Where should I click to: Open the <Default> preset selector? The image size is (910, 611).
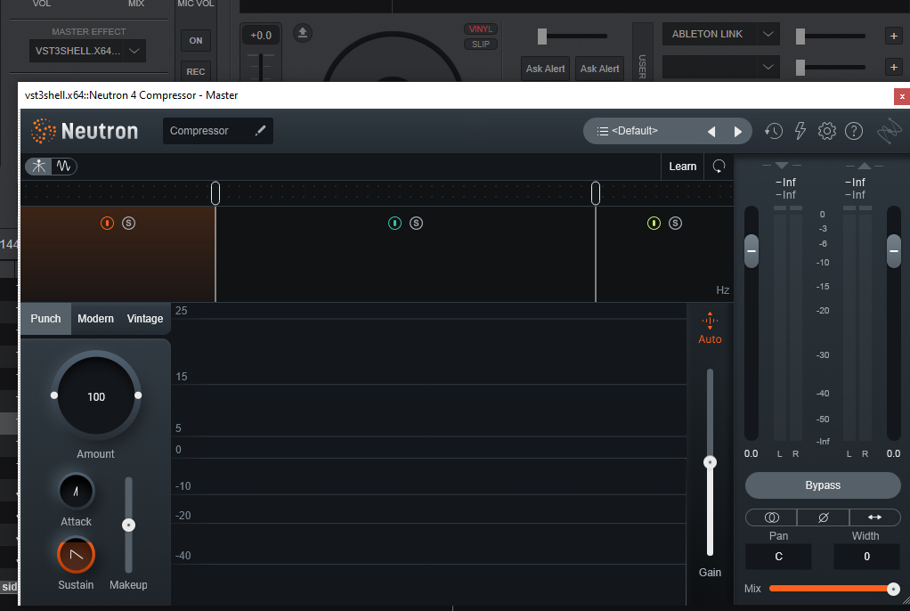(668, 131)
